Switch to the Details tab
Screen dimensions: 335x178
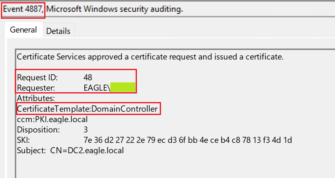click(58, 31)
